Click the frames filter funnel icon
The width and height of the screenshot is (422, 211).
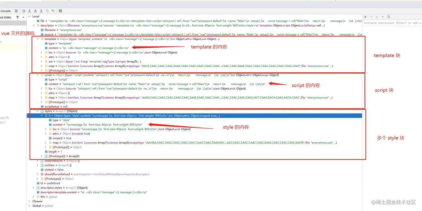coord(18,17)
